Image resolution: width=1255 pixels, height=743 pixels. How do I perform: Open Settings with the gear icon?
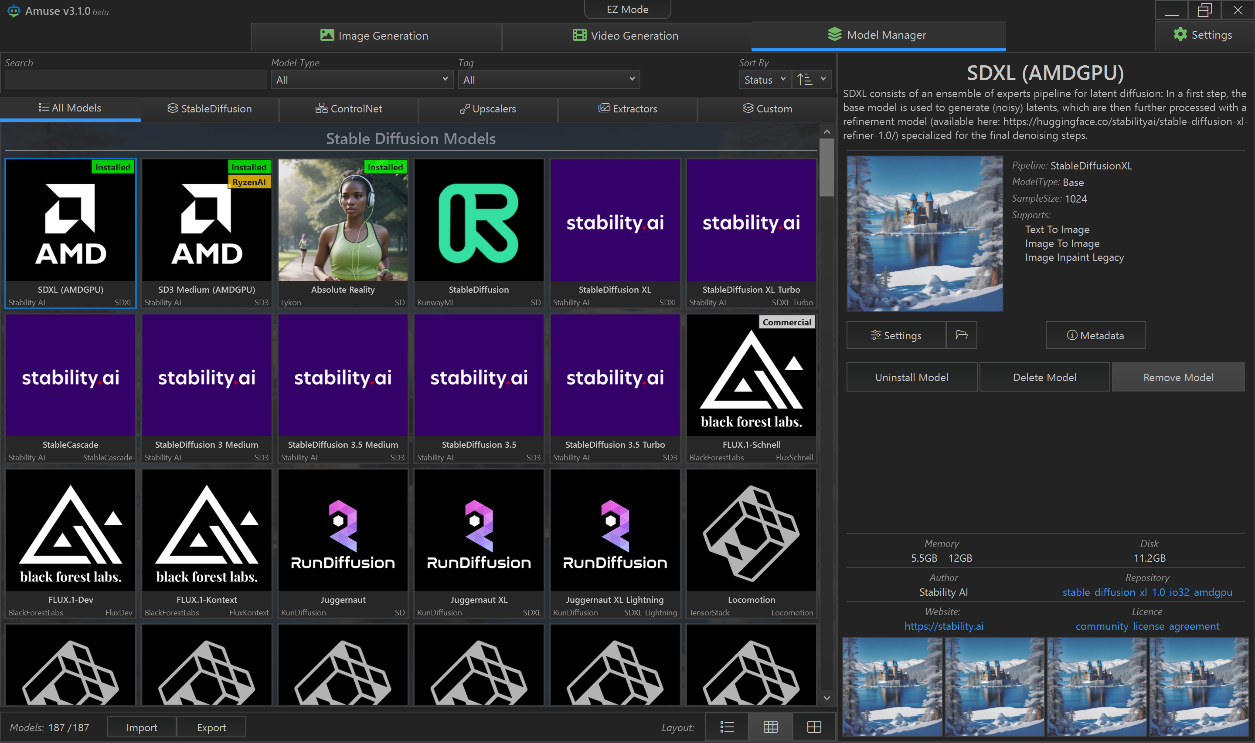pyautogui.click(x=1202, y=34)
